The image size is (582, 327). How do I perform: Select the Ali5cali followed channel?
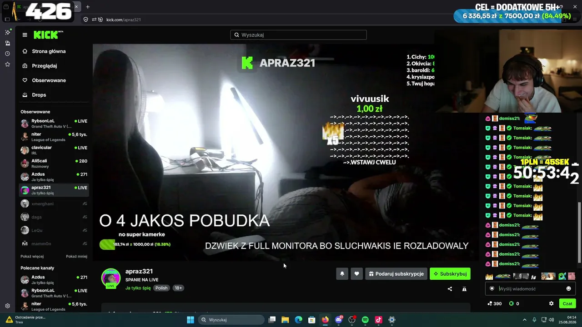click(x=54, y=163)
